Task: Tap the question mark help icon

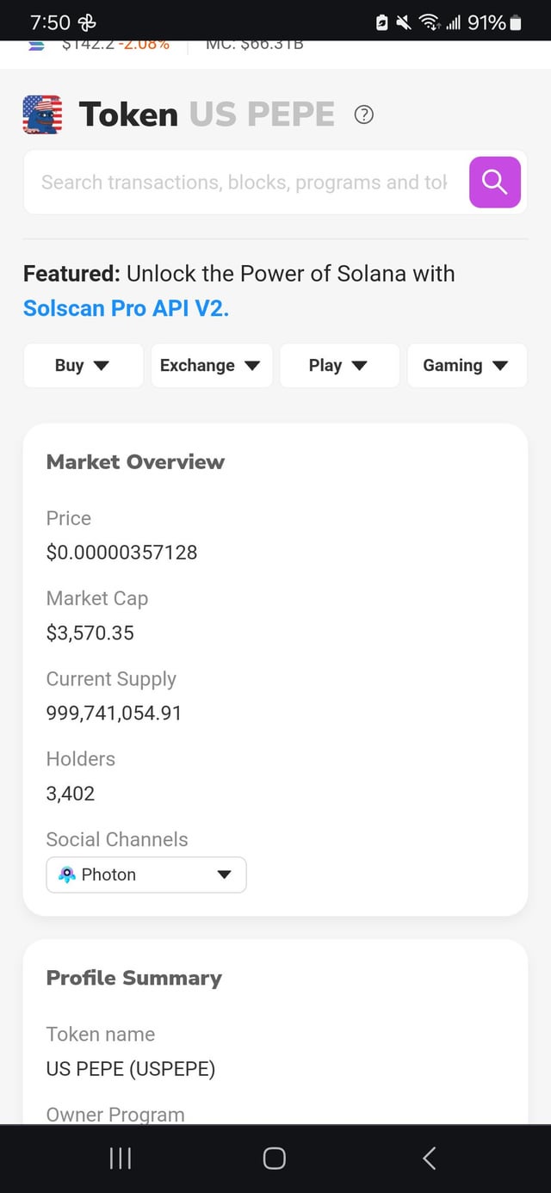Action: (364, 114)
